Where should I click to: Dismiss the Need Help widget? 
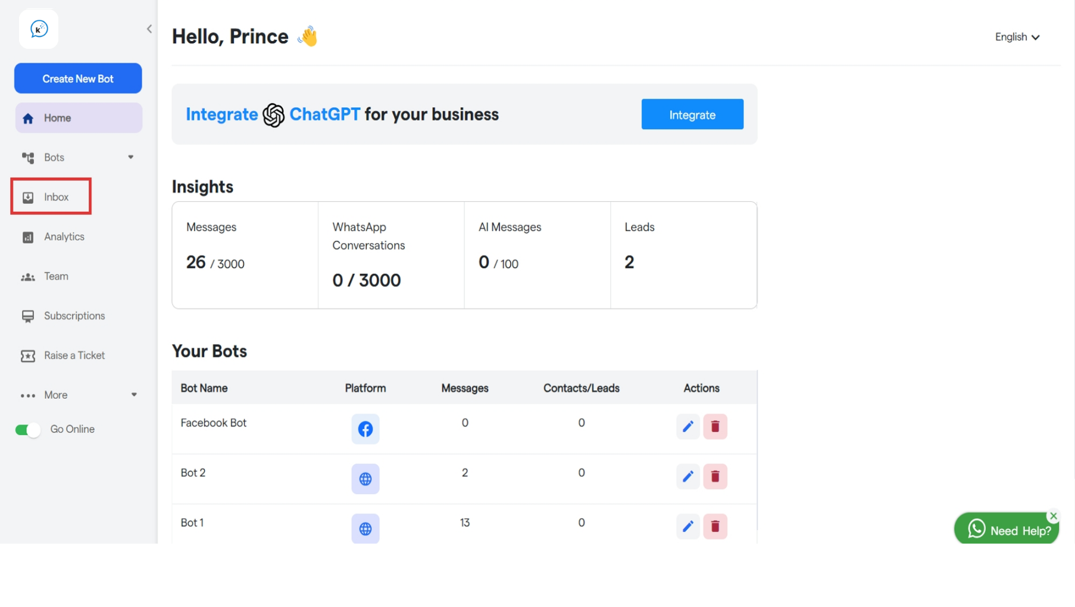click(1053, 516)
